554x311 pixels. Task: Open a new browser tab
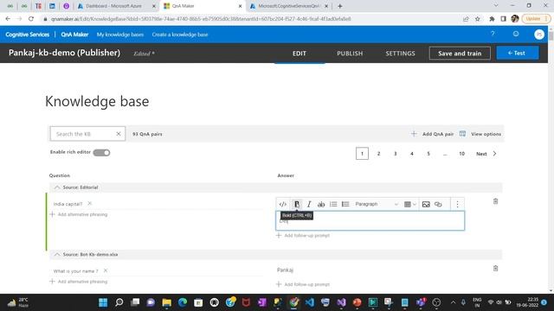click(x=339, y=6)
